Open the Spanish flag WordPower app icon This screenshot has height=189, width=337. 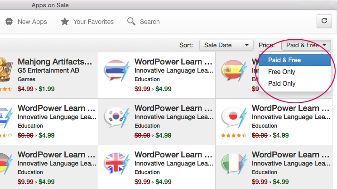pyautogui.click(x=234, y=71)
